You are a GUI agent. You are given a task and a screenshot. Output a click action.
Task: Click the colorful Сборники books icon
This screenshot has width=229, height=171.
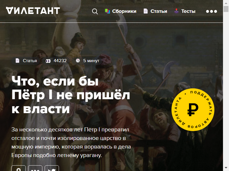(107, 11)
